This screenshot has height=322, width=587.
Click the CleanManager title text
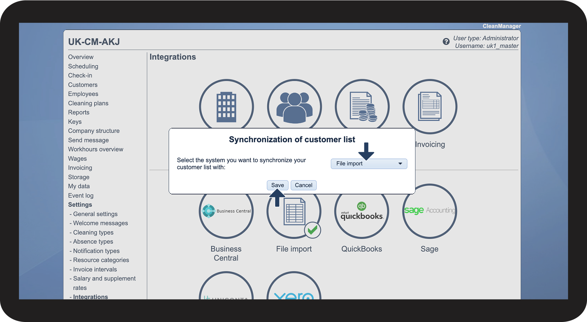[502, 26]
